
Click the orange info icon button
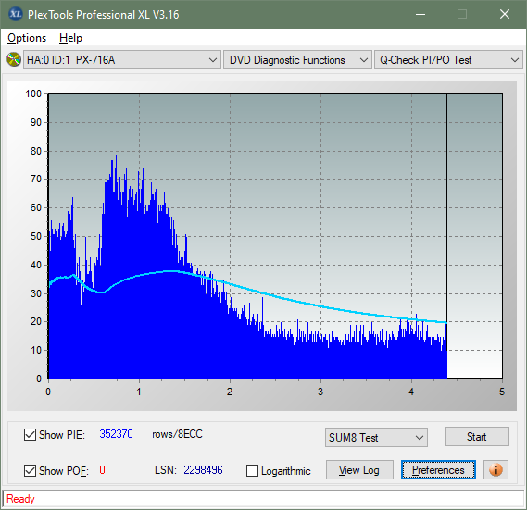click(x=496, y=469)
